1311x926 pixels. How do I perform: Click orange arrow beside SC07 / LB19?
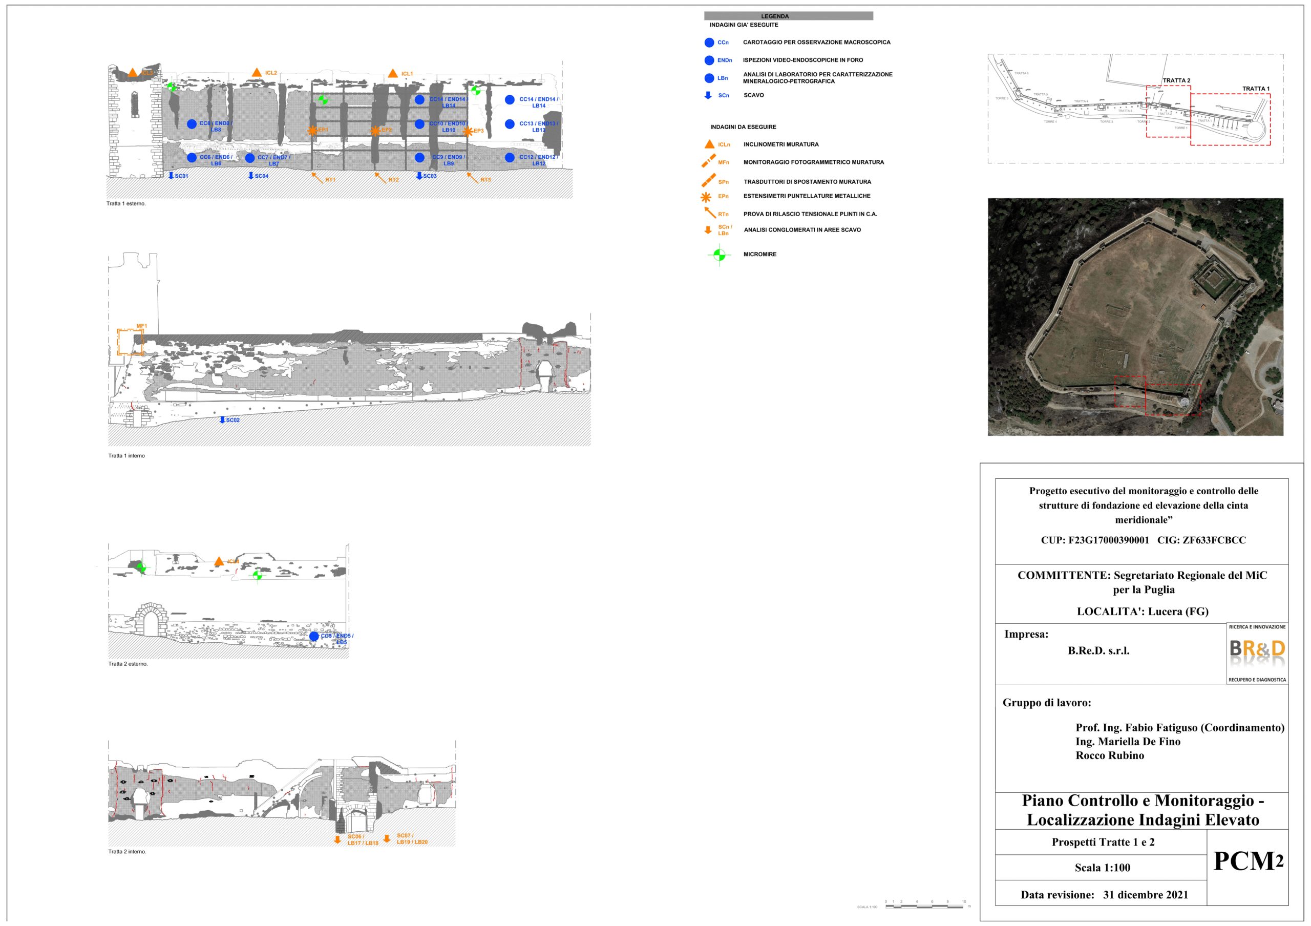point(387,838)
